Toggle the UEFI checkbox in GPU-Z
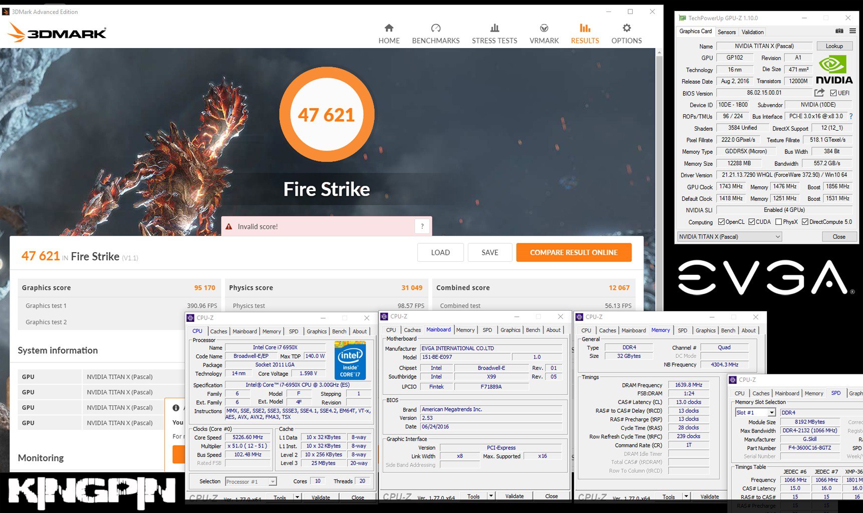This screenshot has height=513, width=863. 833,93
